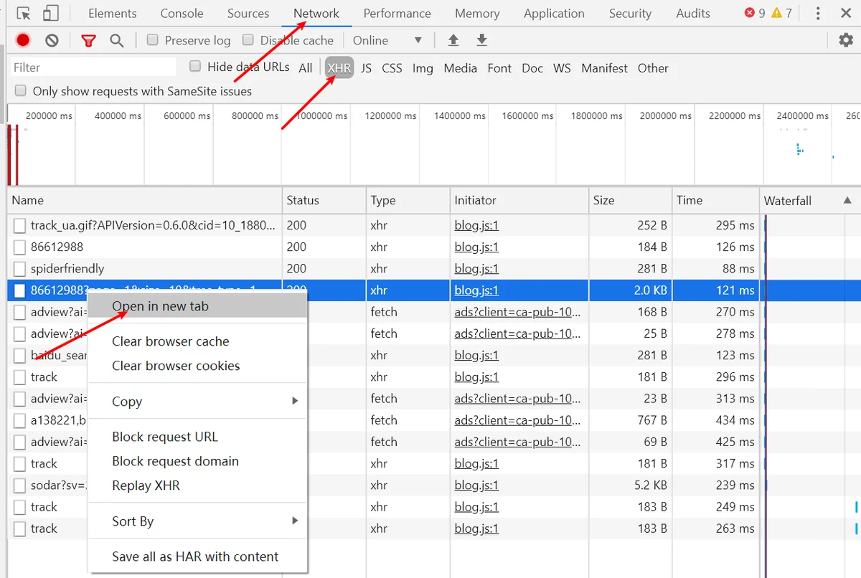The height and width of the screenshot is (578, 861).
Task: Sort by the Initiator column header
Action: coord(519,200)
